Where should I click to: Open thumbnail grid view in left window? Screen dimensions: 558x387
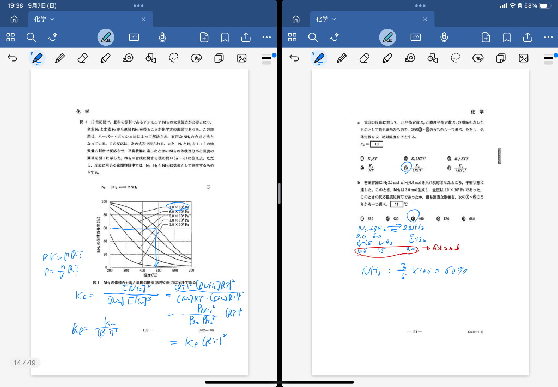10,37
